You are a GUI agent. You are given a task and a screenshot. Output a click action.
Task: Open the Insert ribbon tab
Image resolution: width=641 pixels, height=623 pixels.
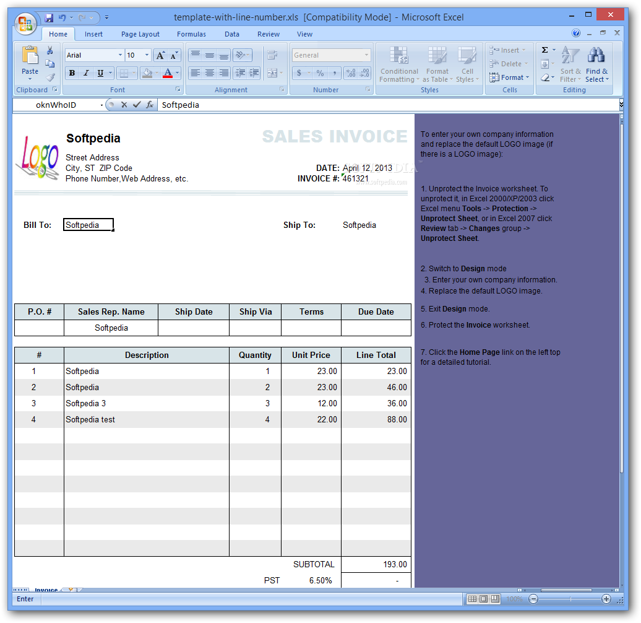[93, 34]
